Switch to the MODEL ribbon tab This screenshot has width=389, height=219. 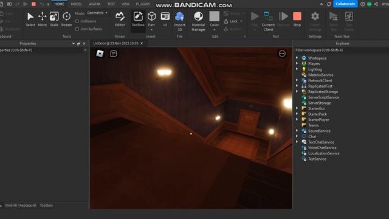76,4
